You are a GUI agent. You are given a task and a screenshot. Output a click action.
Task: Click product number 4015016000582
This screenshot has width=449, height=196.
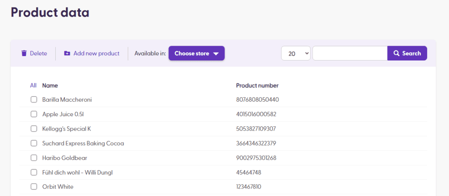click(x=256, y=114)
